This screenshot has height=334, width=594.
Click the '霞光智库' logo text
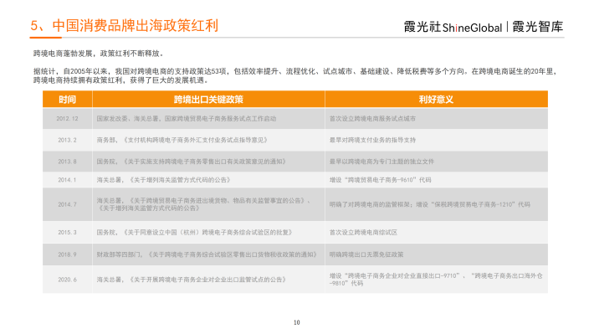click(x=538, y=27)
